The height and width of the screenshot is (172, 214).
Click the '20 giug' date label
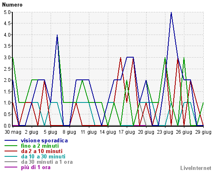point(146,132)
